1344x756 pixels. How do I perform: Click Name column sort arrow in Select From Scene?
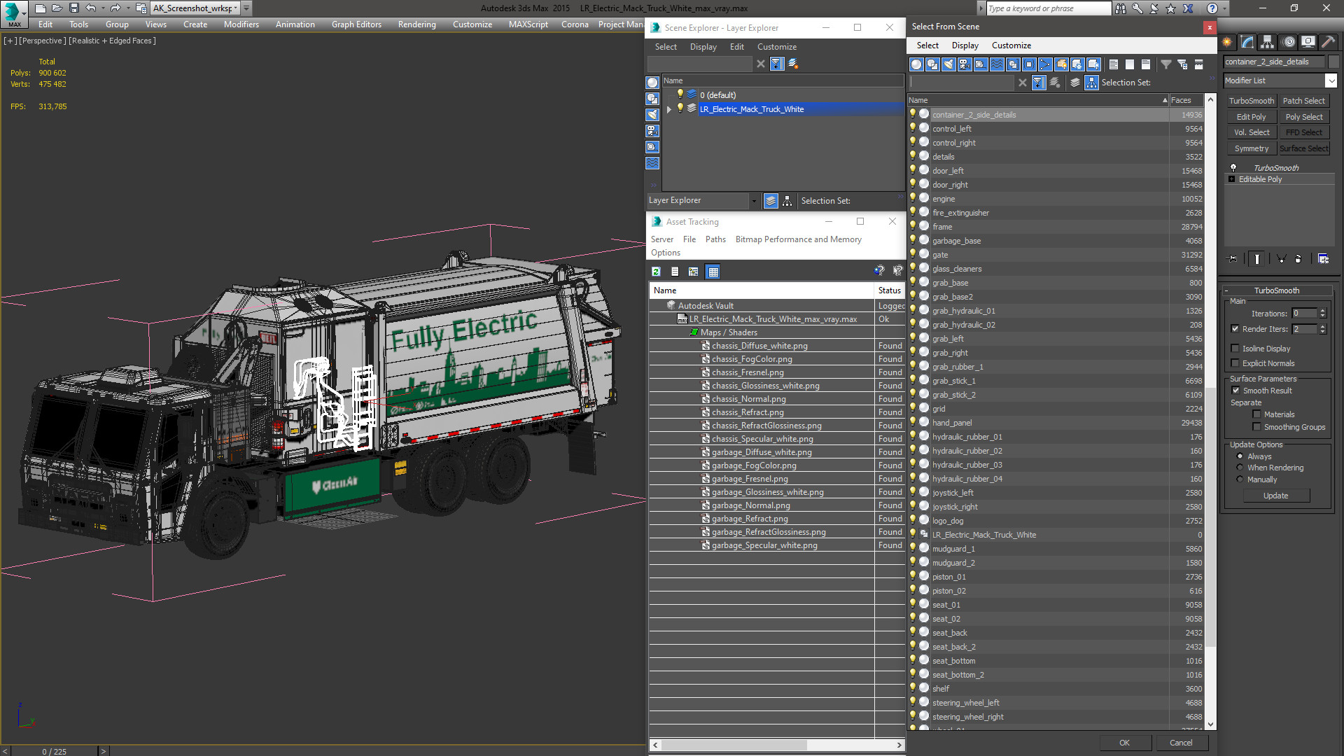pos(1165,100)
